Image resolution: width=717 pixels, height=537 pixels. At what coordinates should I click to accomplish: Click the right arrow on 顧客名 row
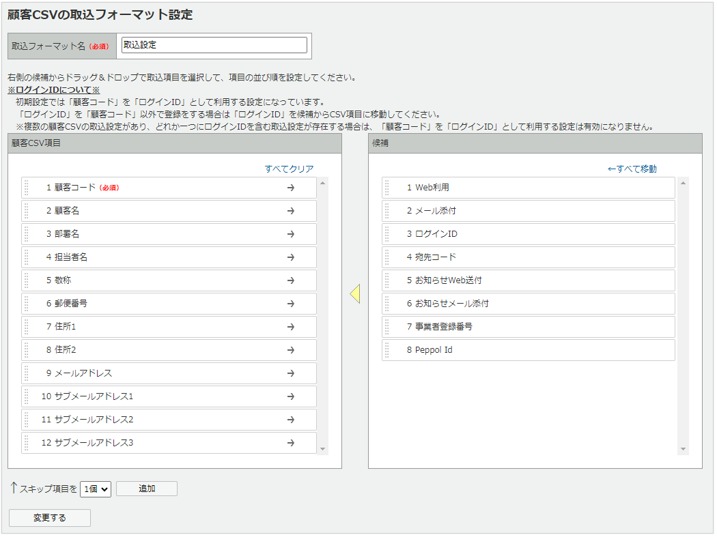point(292,210)
